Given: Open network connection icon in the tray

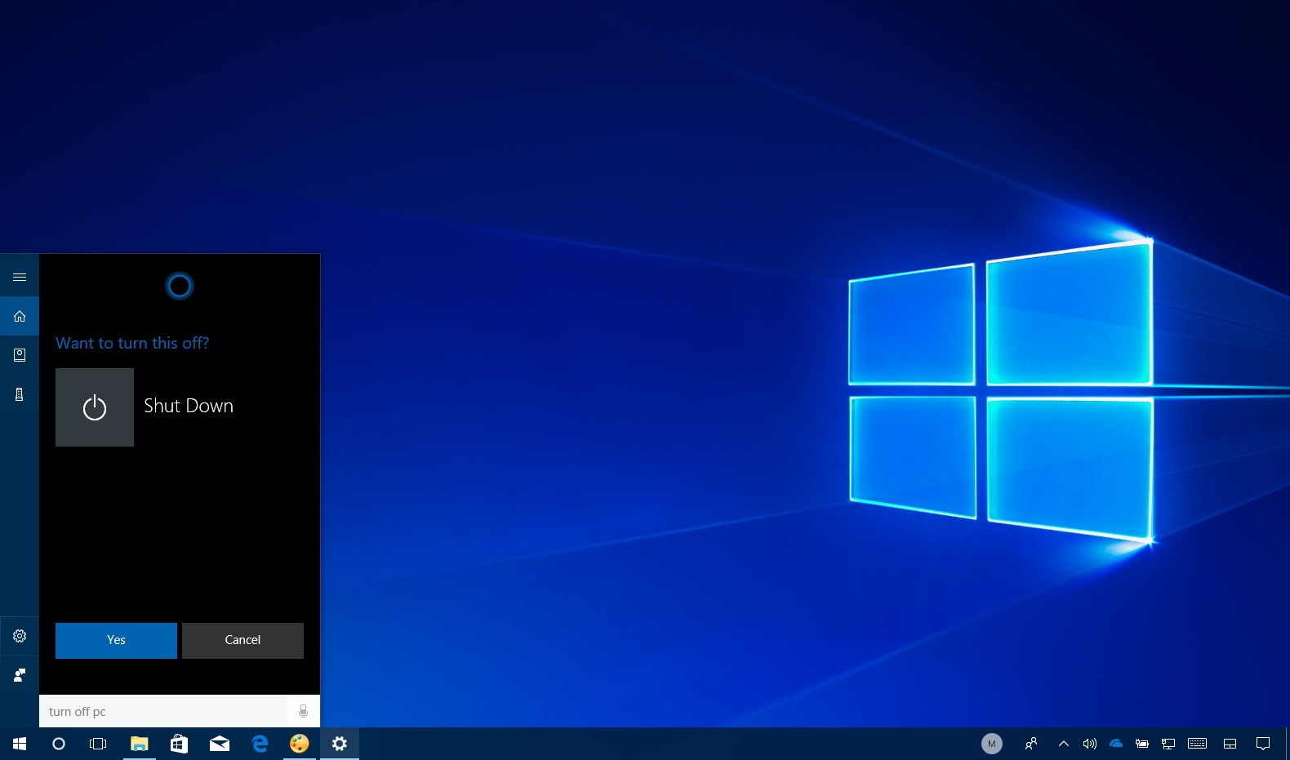Looking at the screenshot, I should (x=1168, y=744).
